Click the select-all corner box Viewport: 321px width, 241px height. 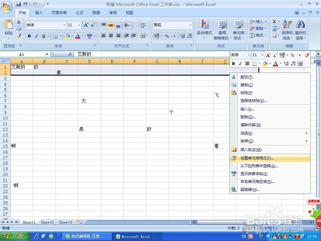(x=5, y=61)
